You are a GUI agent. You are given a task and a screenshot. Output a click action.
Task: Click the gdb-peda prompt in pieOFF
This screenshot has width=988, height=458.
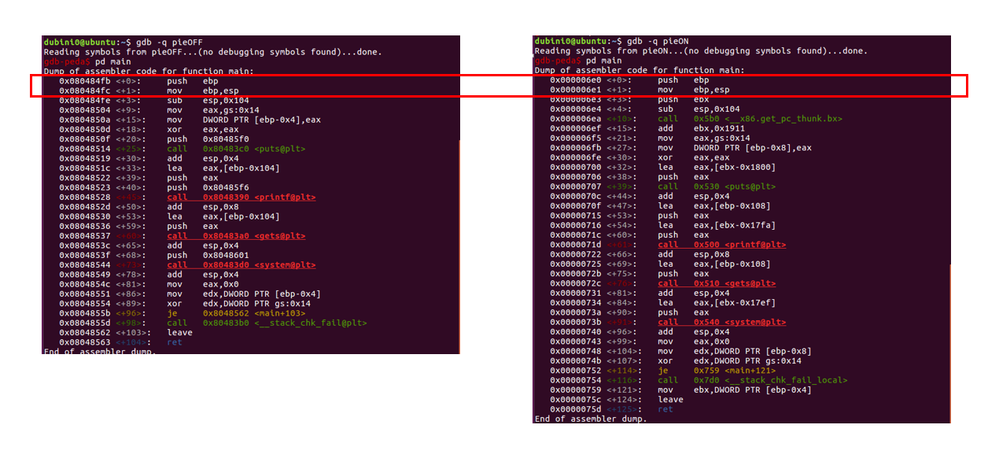click(65, 61)
